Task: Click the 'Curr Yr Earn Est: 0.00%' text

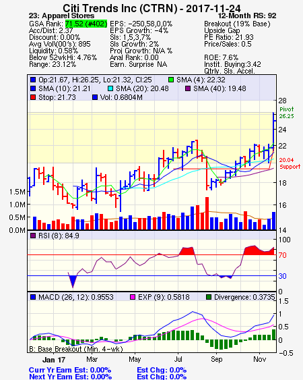Action: 70,370
